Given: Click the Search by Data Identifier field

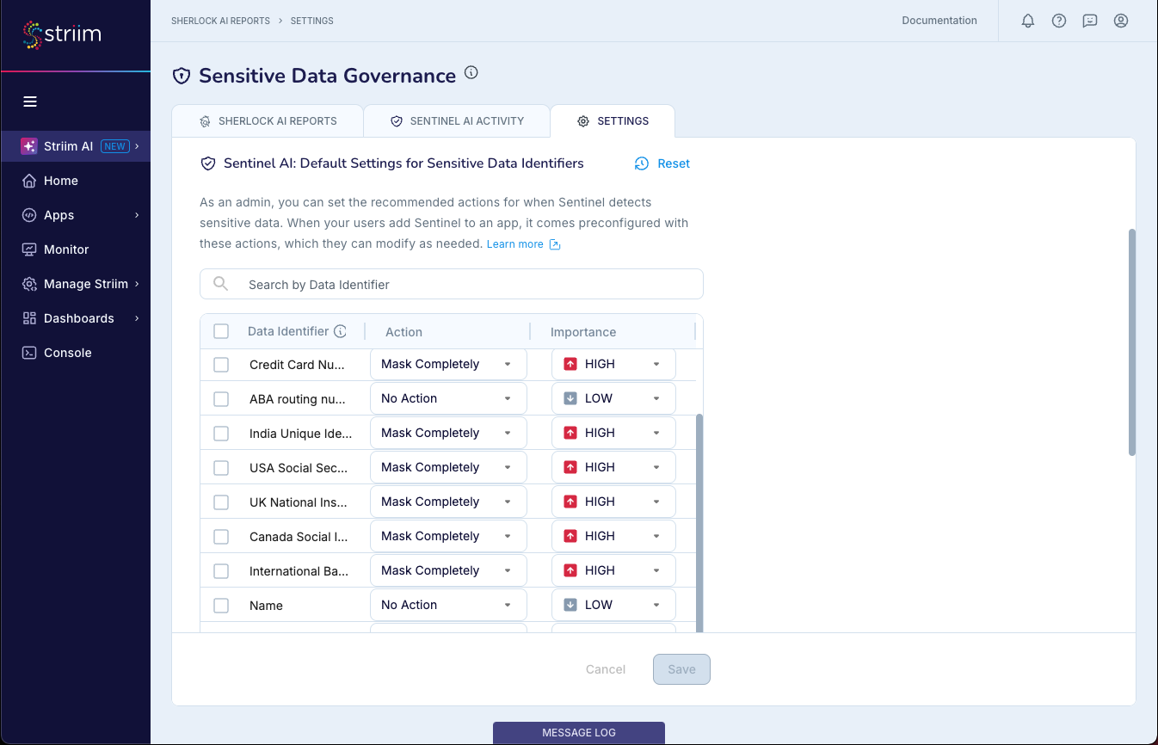Looking at the screenshot, I should coord(451,284).
